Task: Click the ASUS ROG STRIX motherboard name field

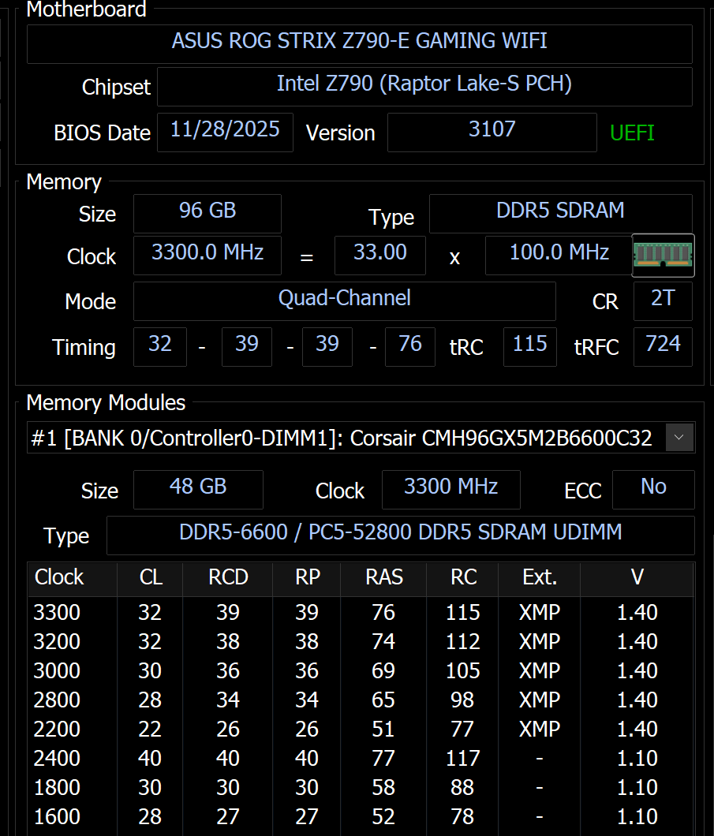Action: [x=360, y=42]
